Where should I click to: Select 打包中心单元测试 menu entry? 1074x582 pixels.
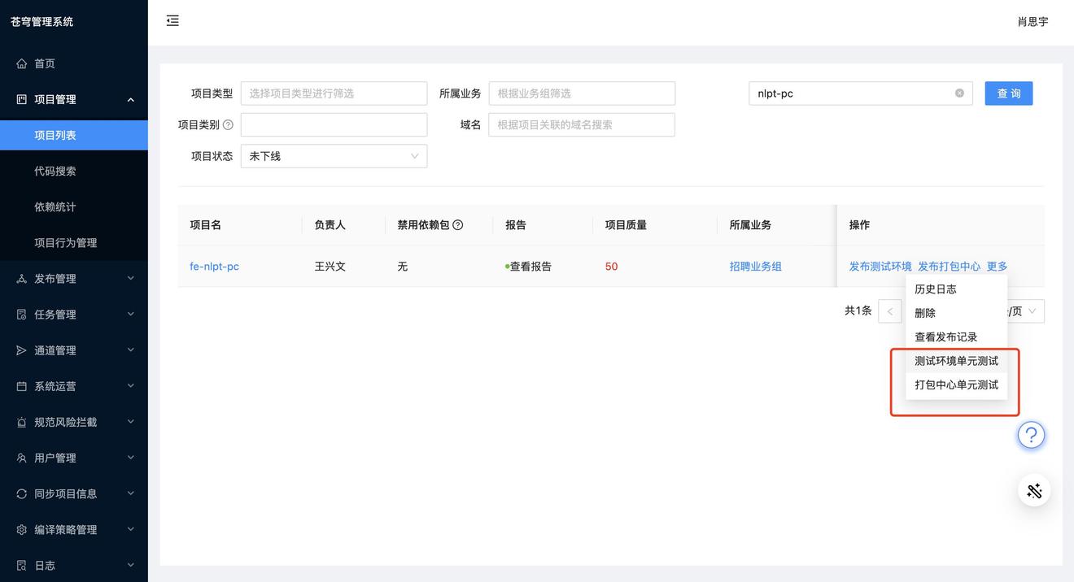(x=956, y=384)
